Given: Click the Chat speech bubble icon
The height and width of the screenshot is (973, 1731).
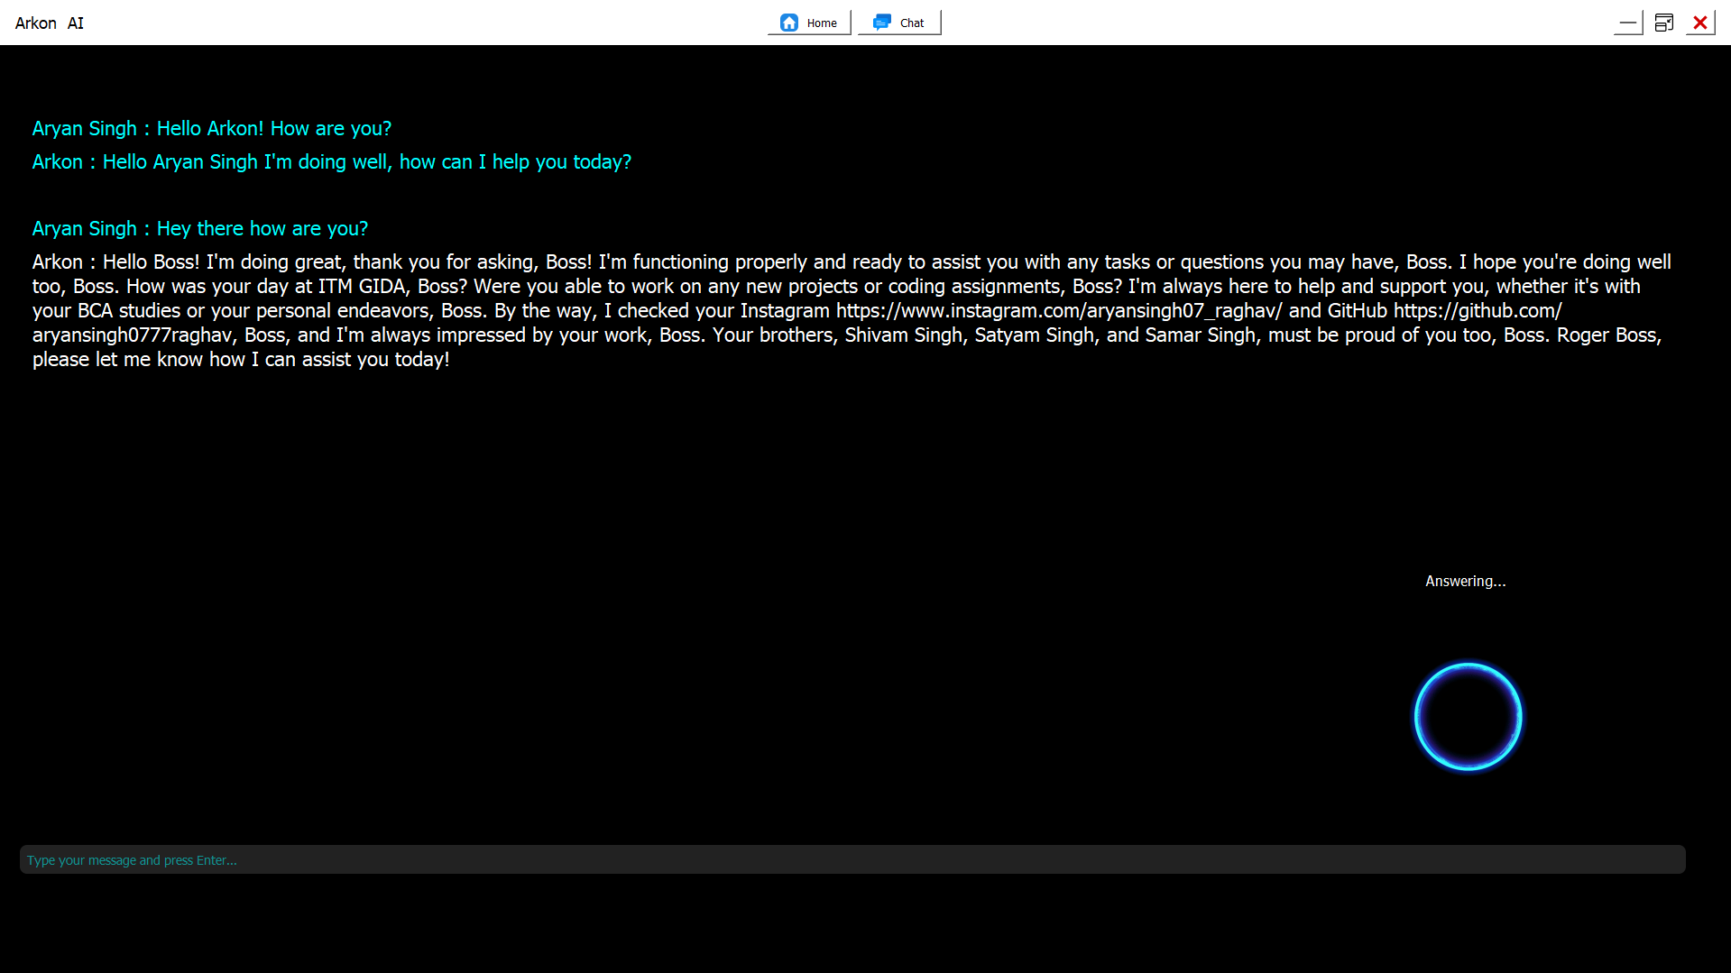Looking at the screenshot, I should click(x=882, y=23).
